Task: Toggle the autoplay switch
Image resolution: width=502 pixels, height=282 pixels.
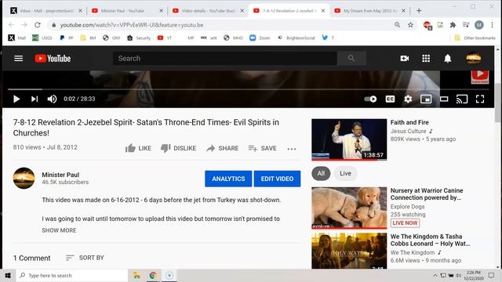Action: coord(370,99)
